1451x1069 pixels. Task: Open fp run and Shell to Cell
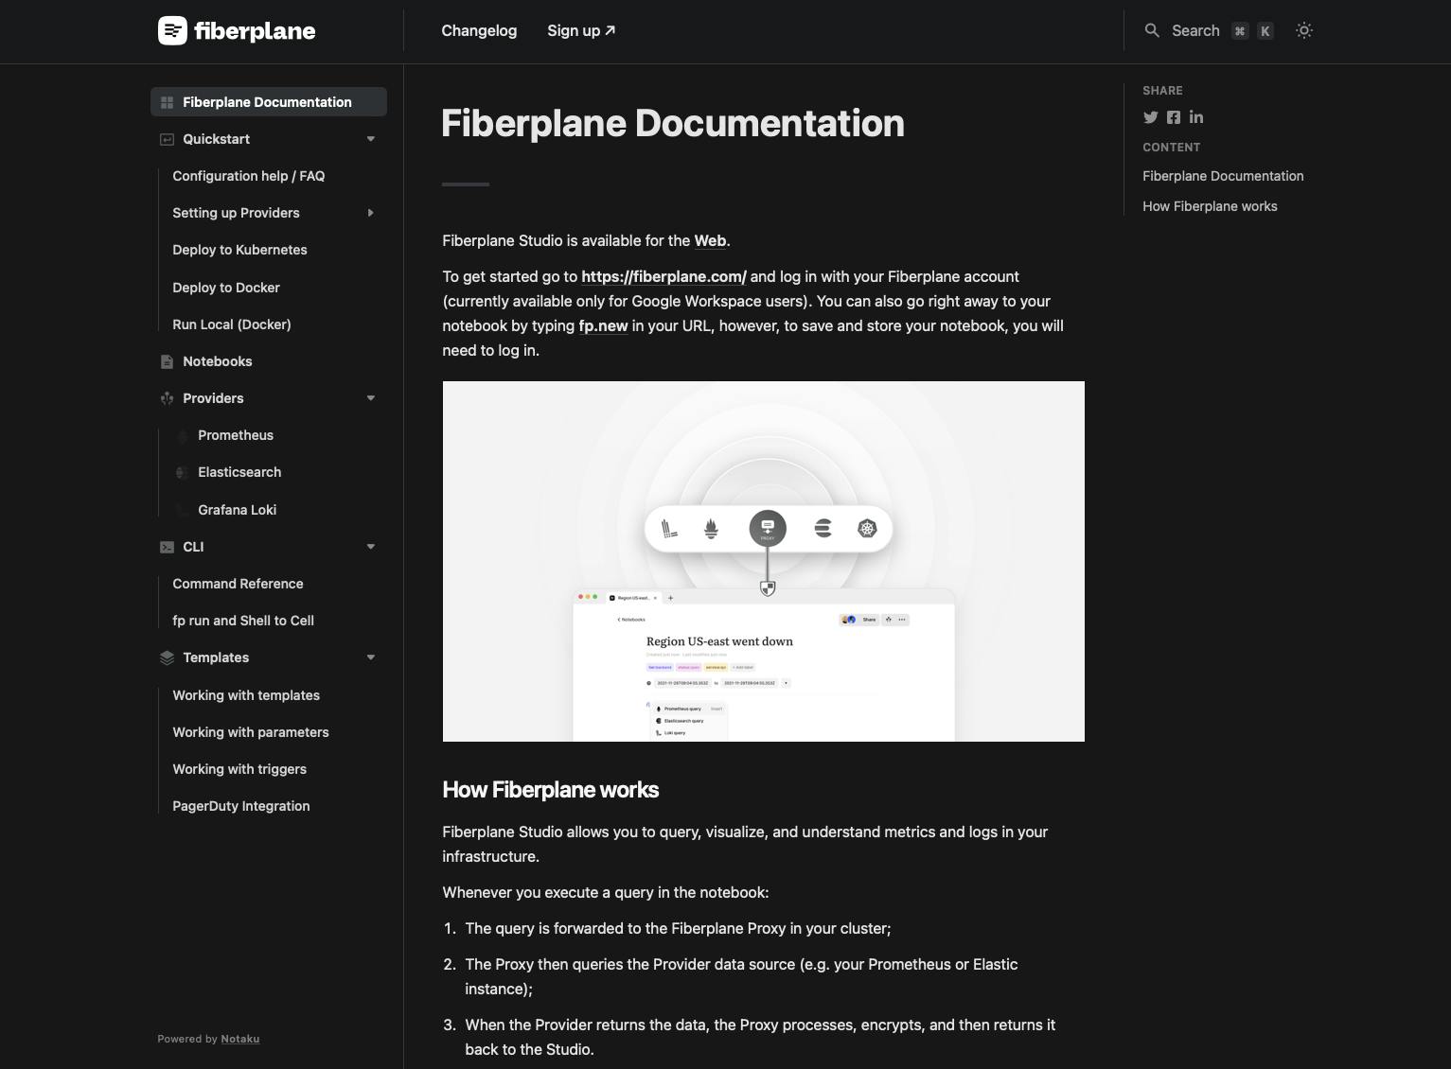coord(243,621)
